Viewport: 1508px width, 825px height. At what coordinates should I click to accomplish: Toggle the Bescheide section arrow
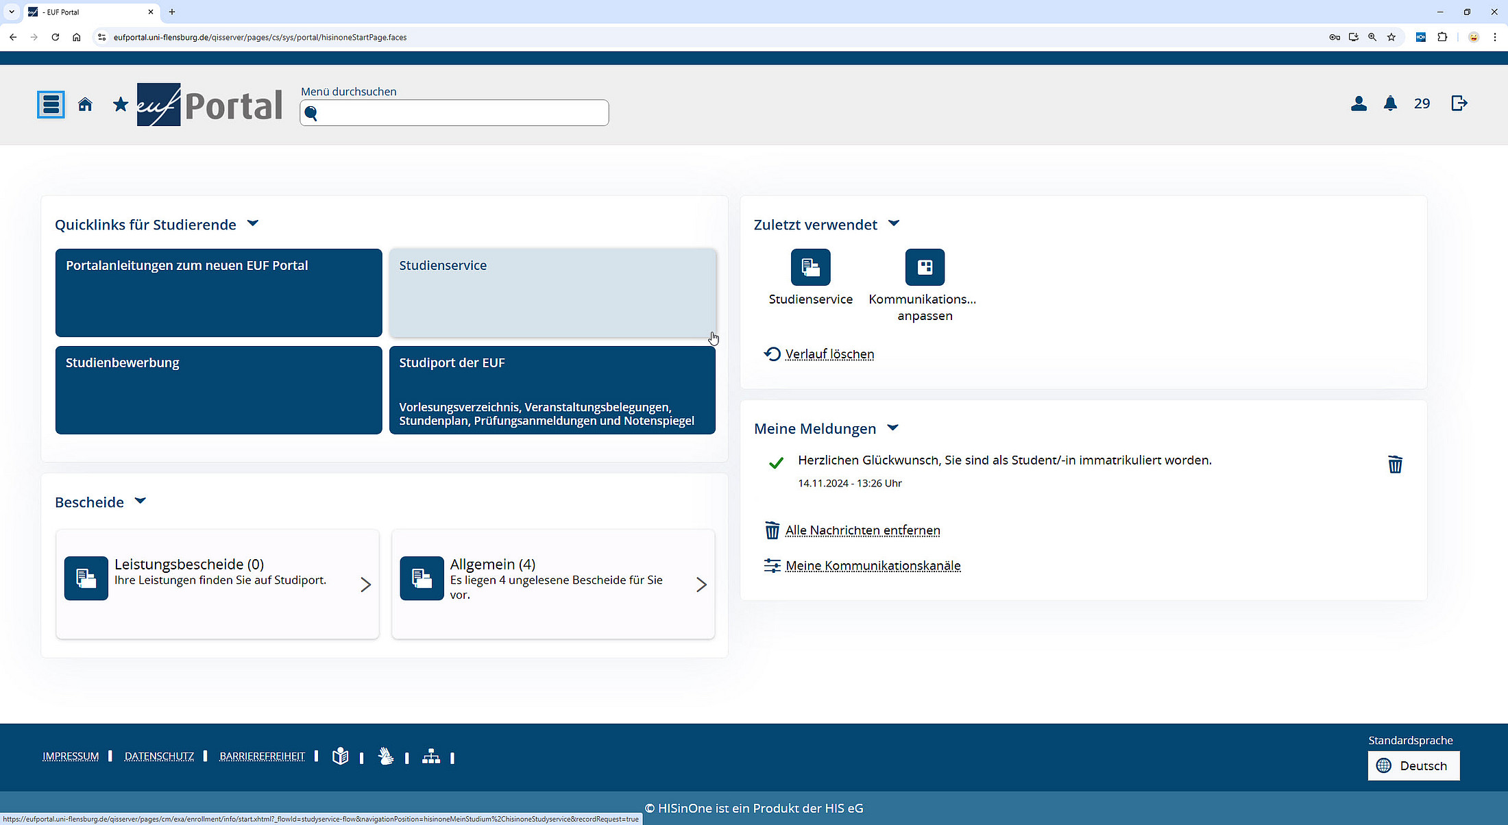click(x=141, y=501)
